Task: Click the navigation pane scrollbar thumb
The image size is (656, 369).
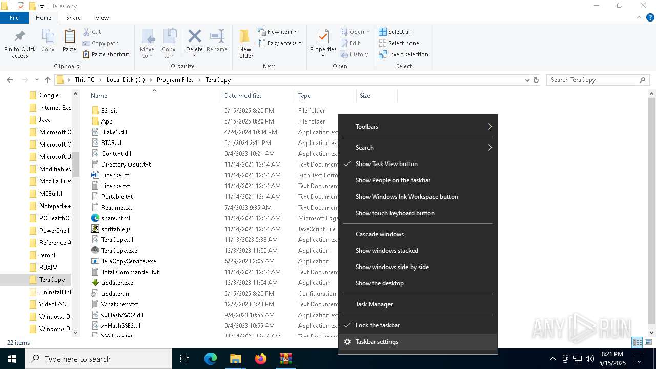Action: pos(76,165)
